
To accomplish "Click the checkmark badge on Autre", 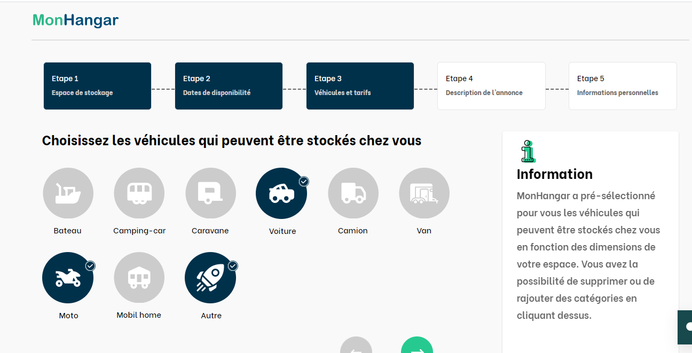I will (233, 265).
